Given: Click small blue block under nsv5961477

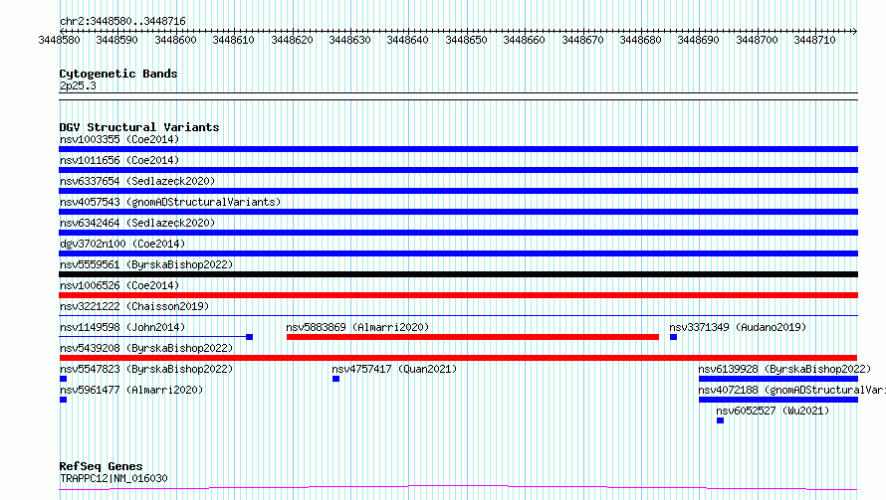Looking at the screenshot, I should point(64,400).
